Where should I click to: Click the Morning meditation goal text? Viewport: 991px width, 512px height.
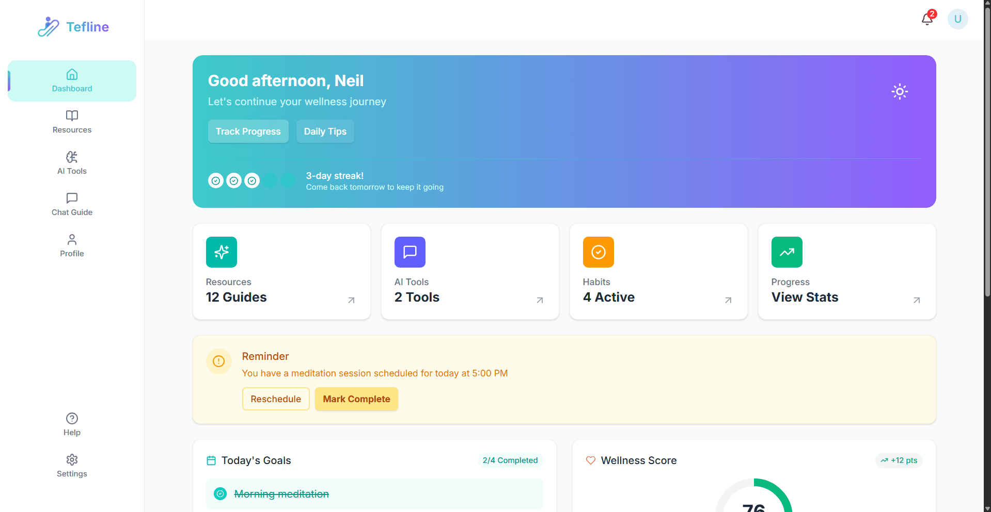tap(281, 494)
